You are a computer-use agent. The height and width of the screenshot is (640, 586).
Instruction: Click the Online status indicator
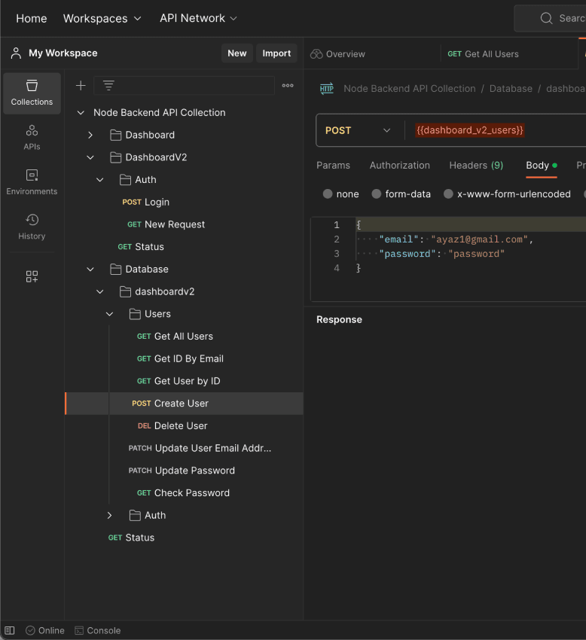click(45, 631)
